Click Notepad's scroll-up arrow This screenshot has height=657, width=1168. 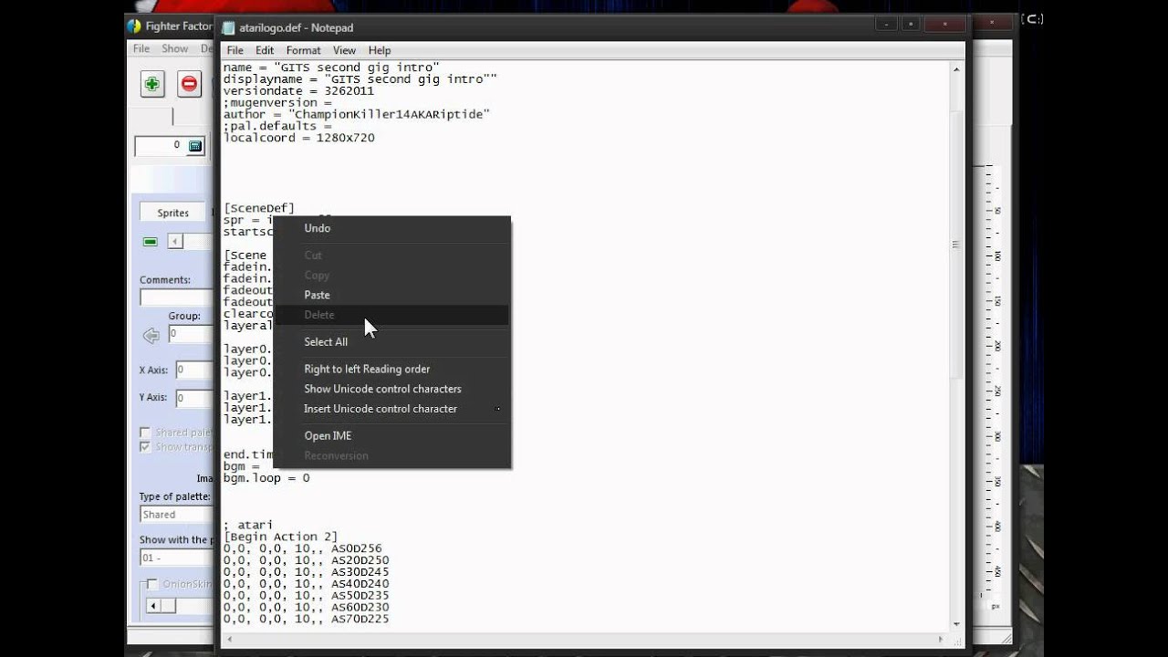956,68
